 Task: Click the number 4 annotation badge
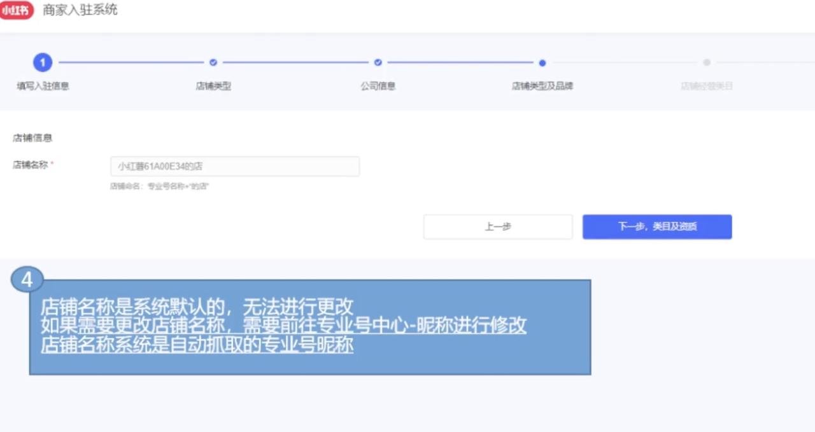[x=27, y=279]
